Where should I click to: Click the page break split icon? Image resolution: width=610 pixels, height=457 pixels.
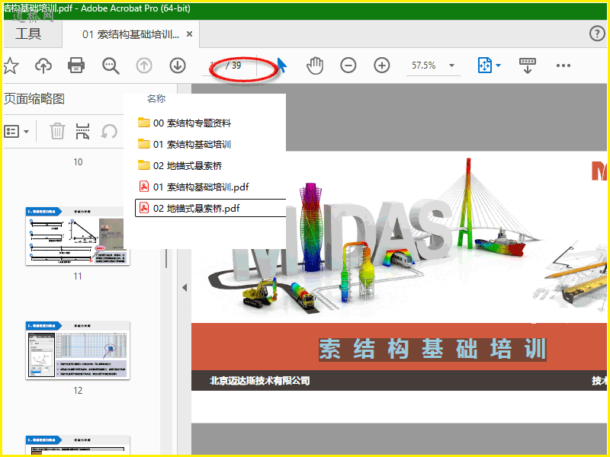click(82, 131)
